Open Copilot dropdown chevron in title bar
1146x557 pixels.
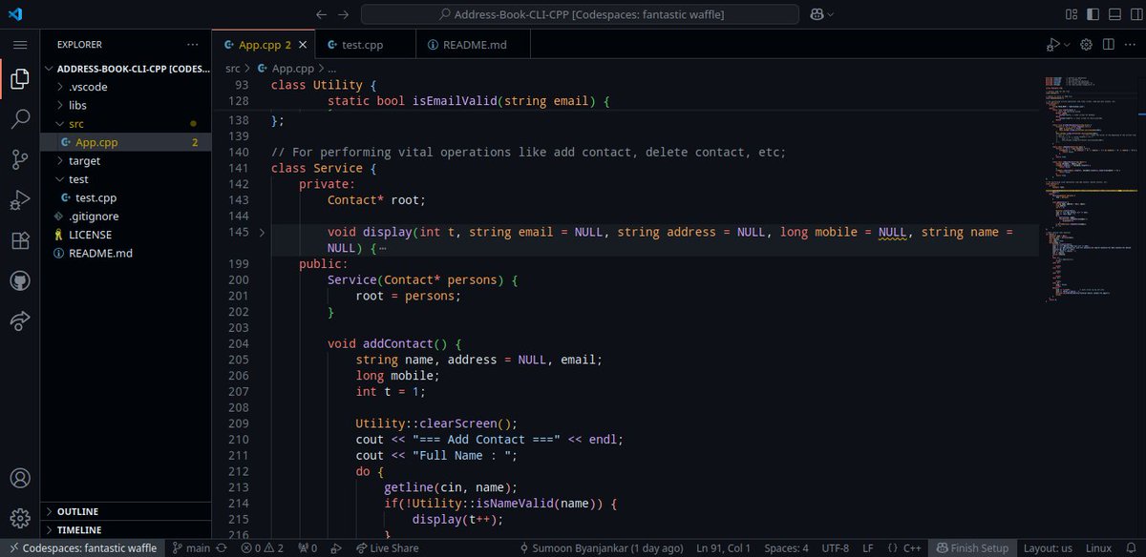[x=830, y=14]
